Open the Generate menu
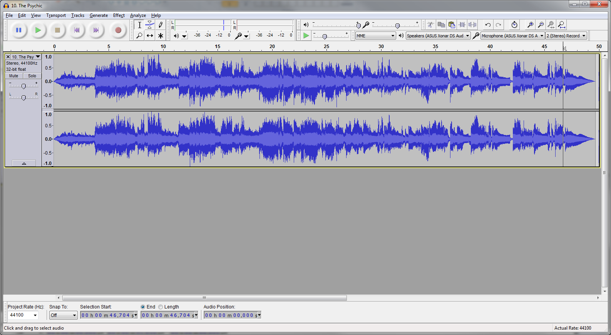This screenshot has width=611, height=335. click(x=99, y=15)
